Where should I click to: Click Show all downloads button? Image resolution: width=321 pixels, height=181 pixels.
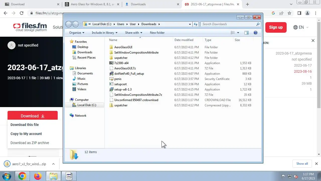(x=302, y=164)
